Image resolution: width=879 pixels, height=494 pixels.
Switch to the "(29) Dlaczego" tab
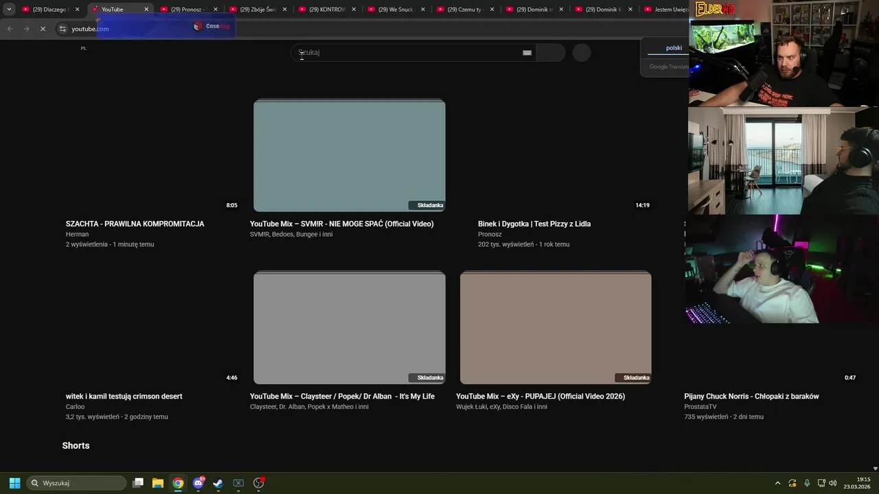pyautogui.click(x=51, y=10)
